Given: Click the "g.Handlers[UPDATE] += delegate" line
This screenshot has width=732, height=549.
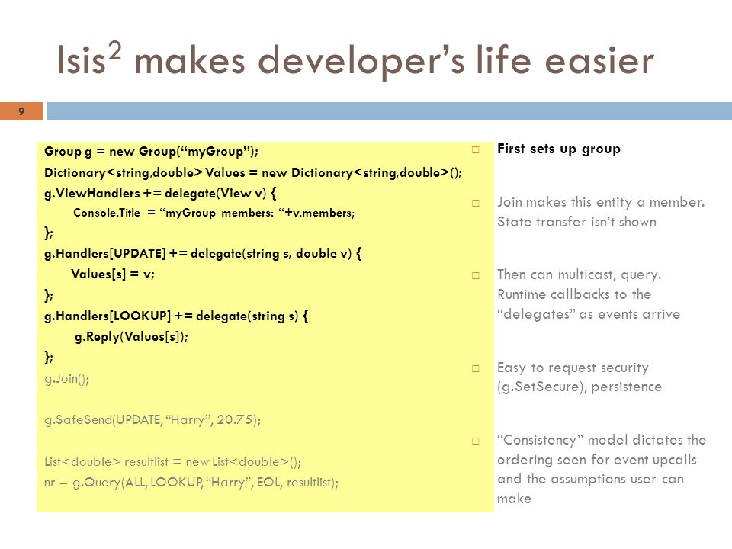Looking at the screenshot, I should tap(203, 253).
